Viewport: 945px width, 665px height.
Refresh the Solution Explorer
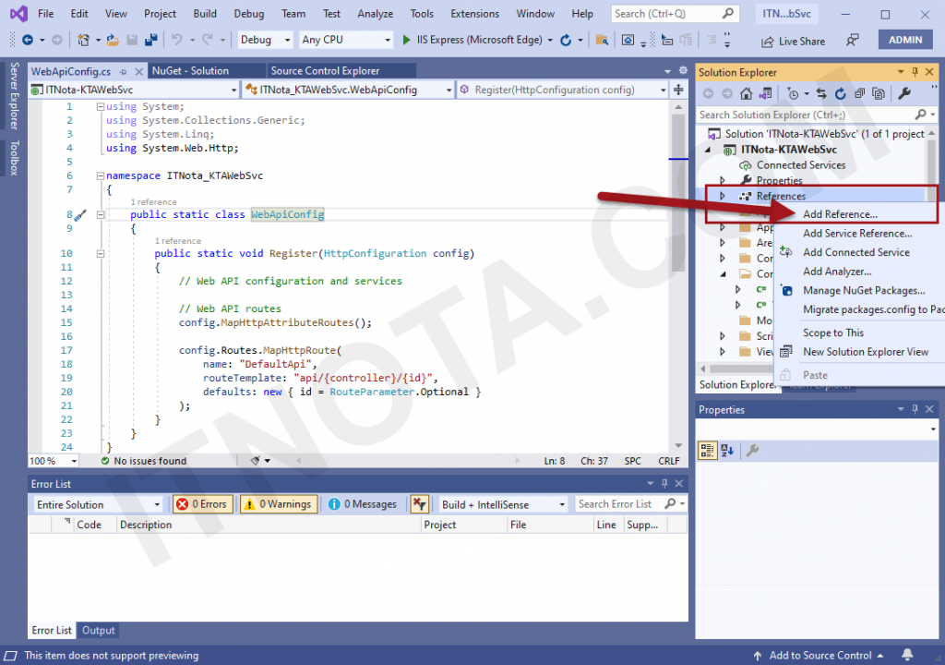pyautogui.click(x=840, y=92)
